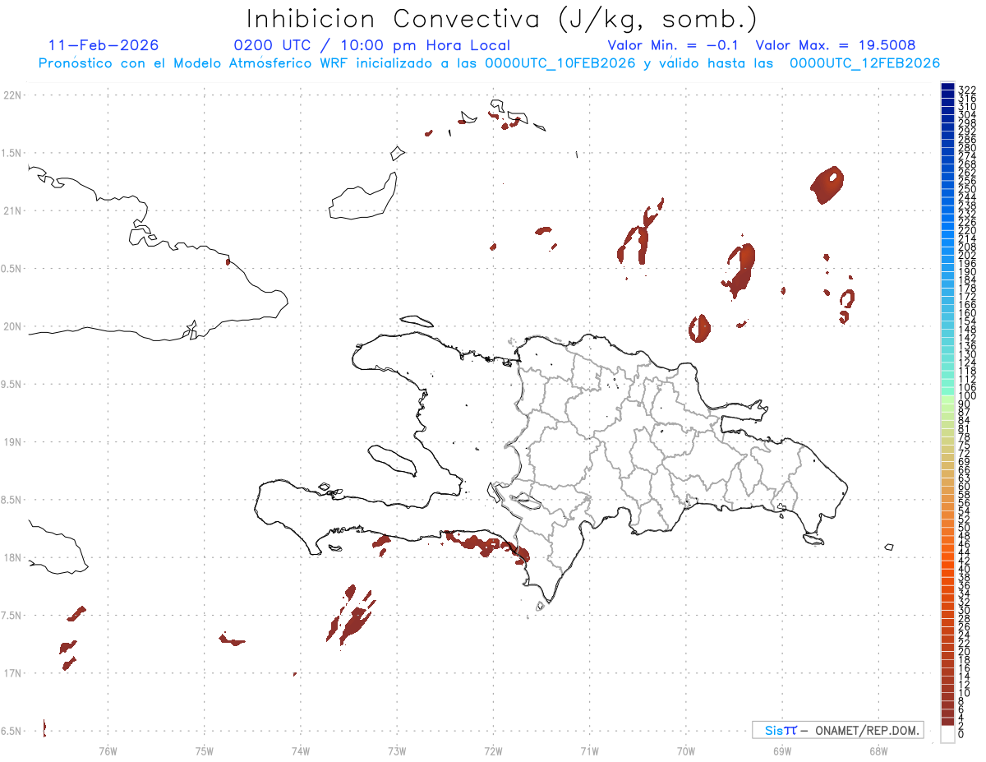Click the colorbar value label "0"
Viewport: 986px width, 762px height.
[x=961, y=732]
